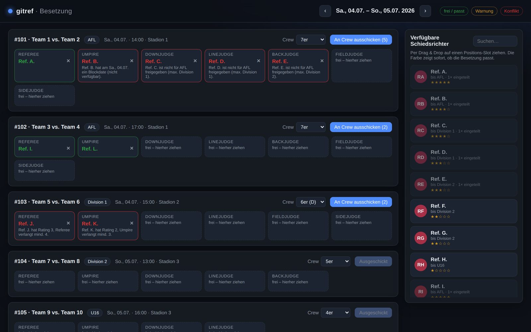Viewport: 531px width, 332px height.
Task: Click the AFL league badge of game #101
Action: click(92, 40)
